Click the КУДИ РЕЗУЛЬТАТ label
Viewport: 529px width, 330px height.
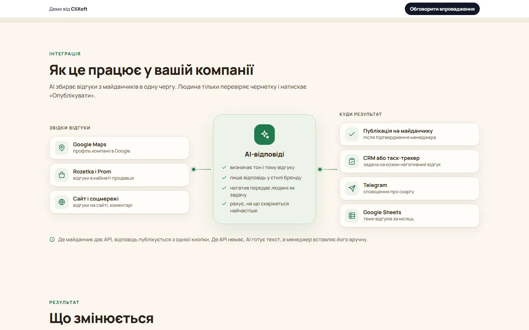361,114
